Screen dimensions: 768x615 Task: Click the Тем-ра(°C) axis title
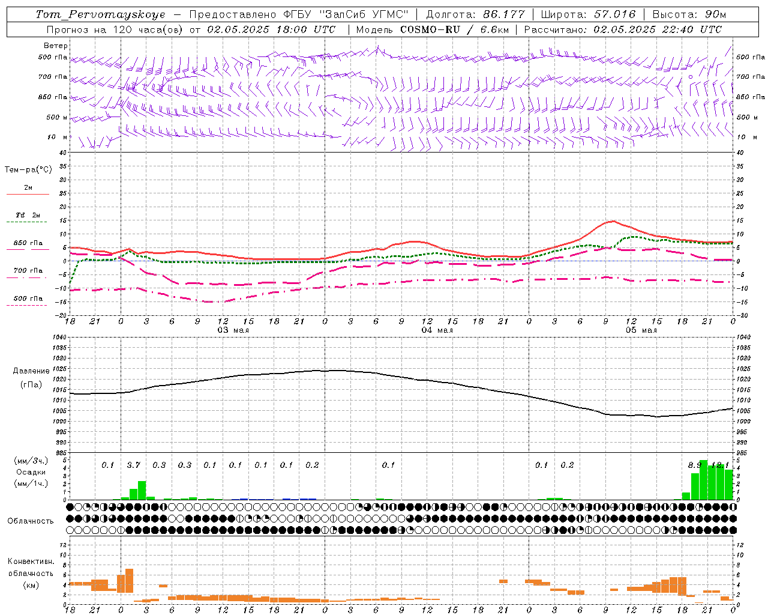click(28, 170)
